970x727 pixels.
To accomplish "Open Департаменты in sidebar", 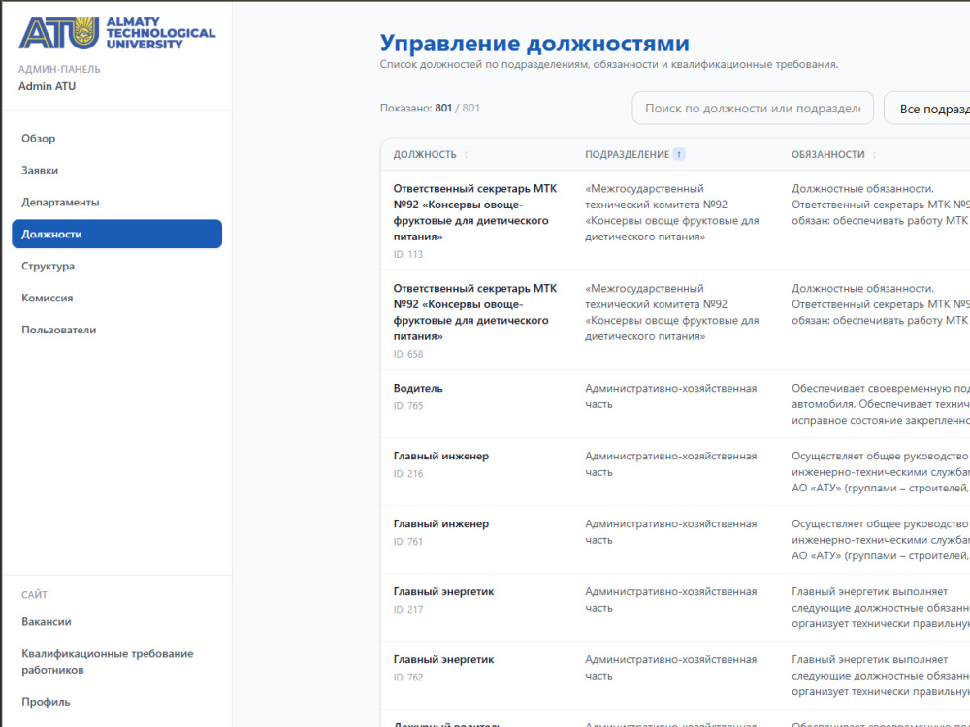I will tap(117, 203).
